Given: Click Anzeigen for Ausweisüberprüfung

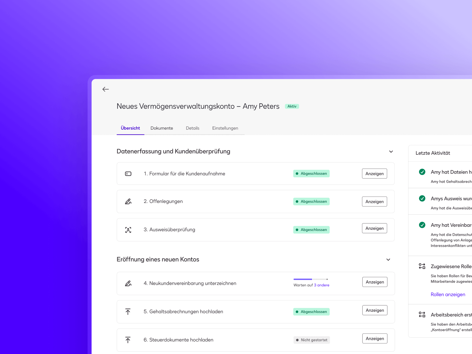Looking at the screenshot, I should pyautogui.click(x=374, y=228).
